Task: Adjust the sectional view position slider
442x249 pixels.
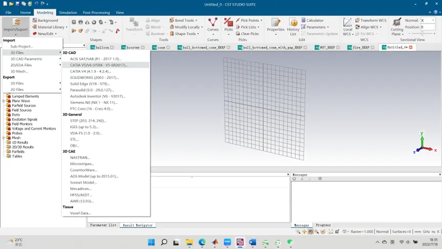Action: coord(422,34)
